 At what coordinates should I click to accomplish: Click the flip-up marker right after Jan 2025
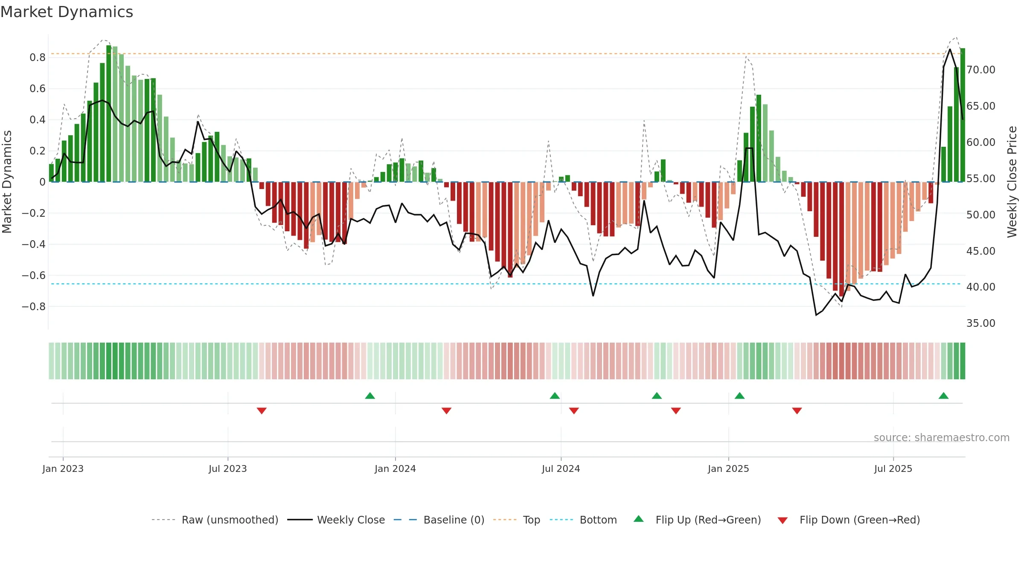739,396
